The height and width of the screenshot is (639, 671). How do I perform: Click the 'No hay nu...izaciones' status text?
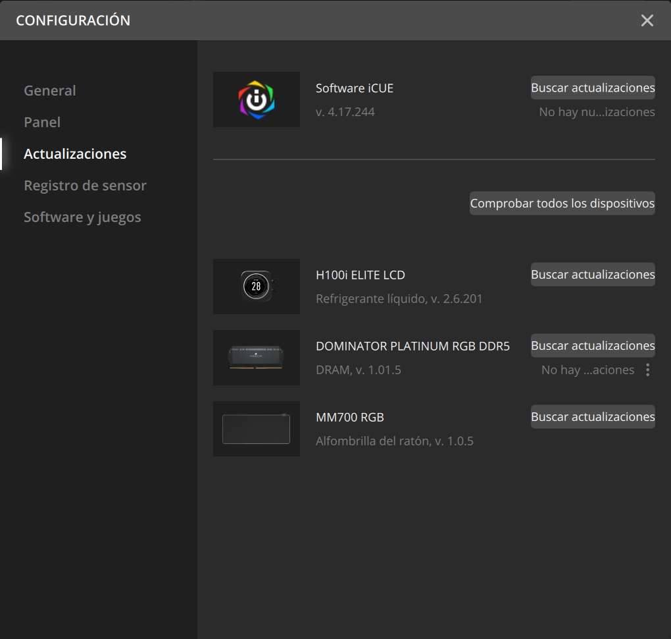[597, 112]
